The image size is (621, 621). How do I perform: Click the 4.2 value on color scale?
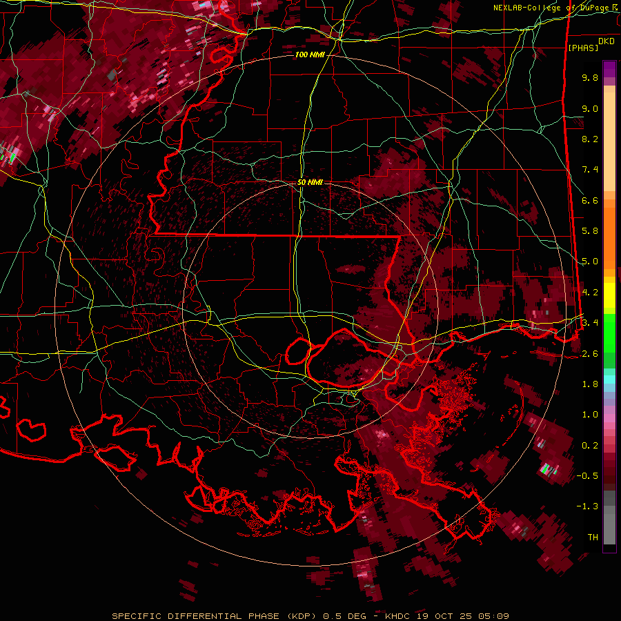tap(590, 293)
